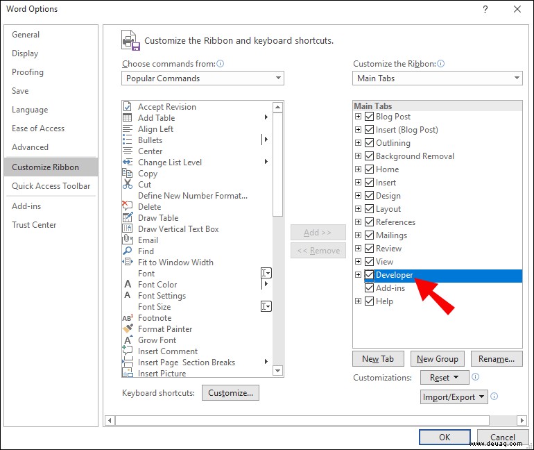This screenshot has width=534, height=450.
Task: Click the Rename... button
Action: coord(497,358)
